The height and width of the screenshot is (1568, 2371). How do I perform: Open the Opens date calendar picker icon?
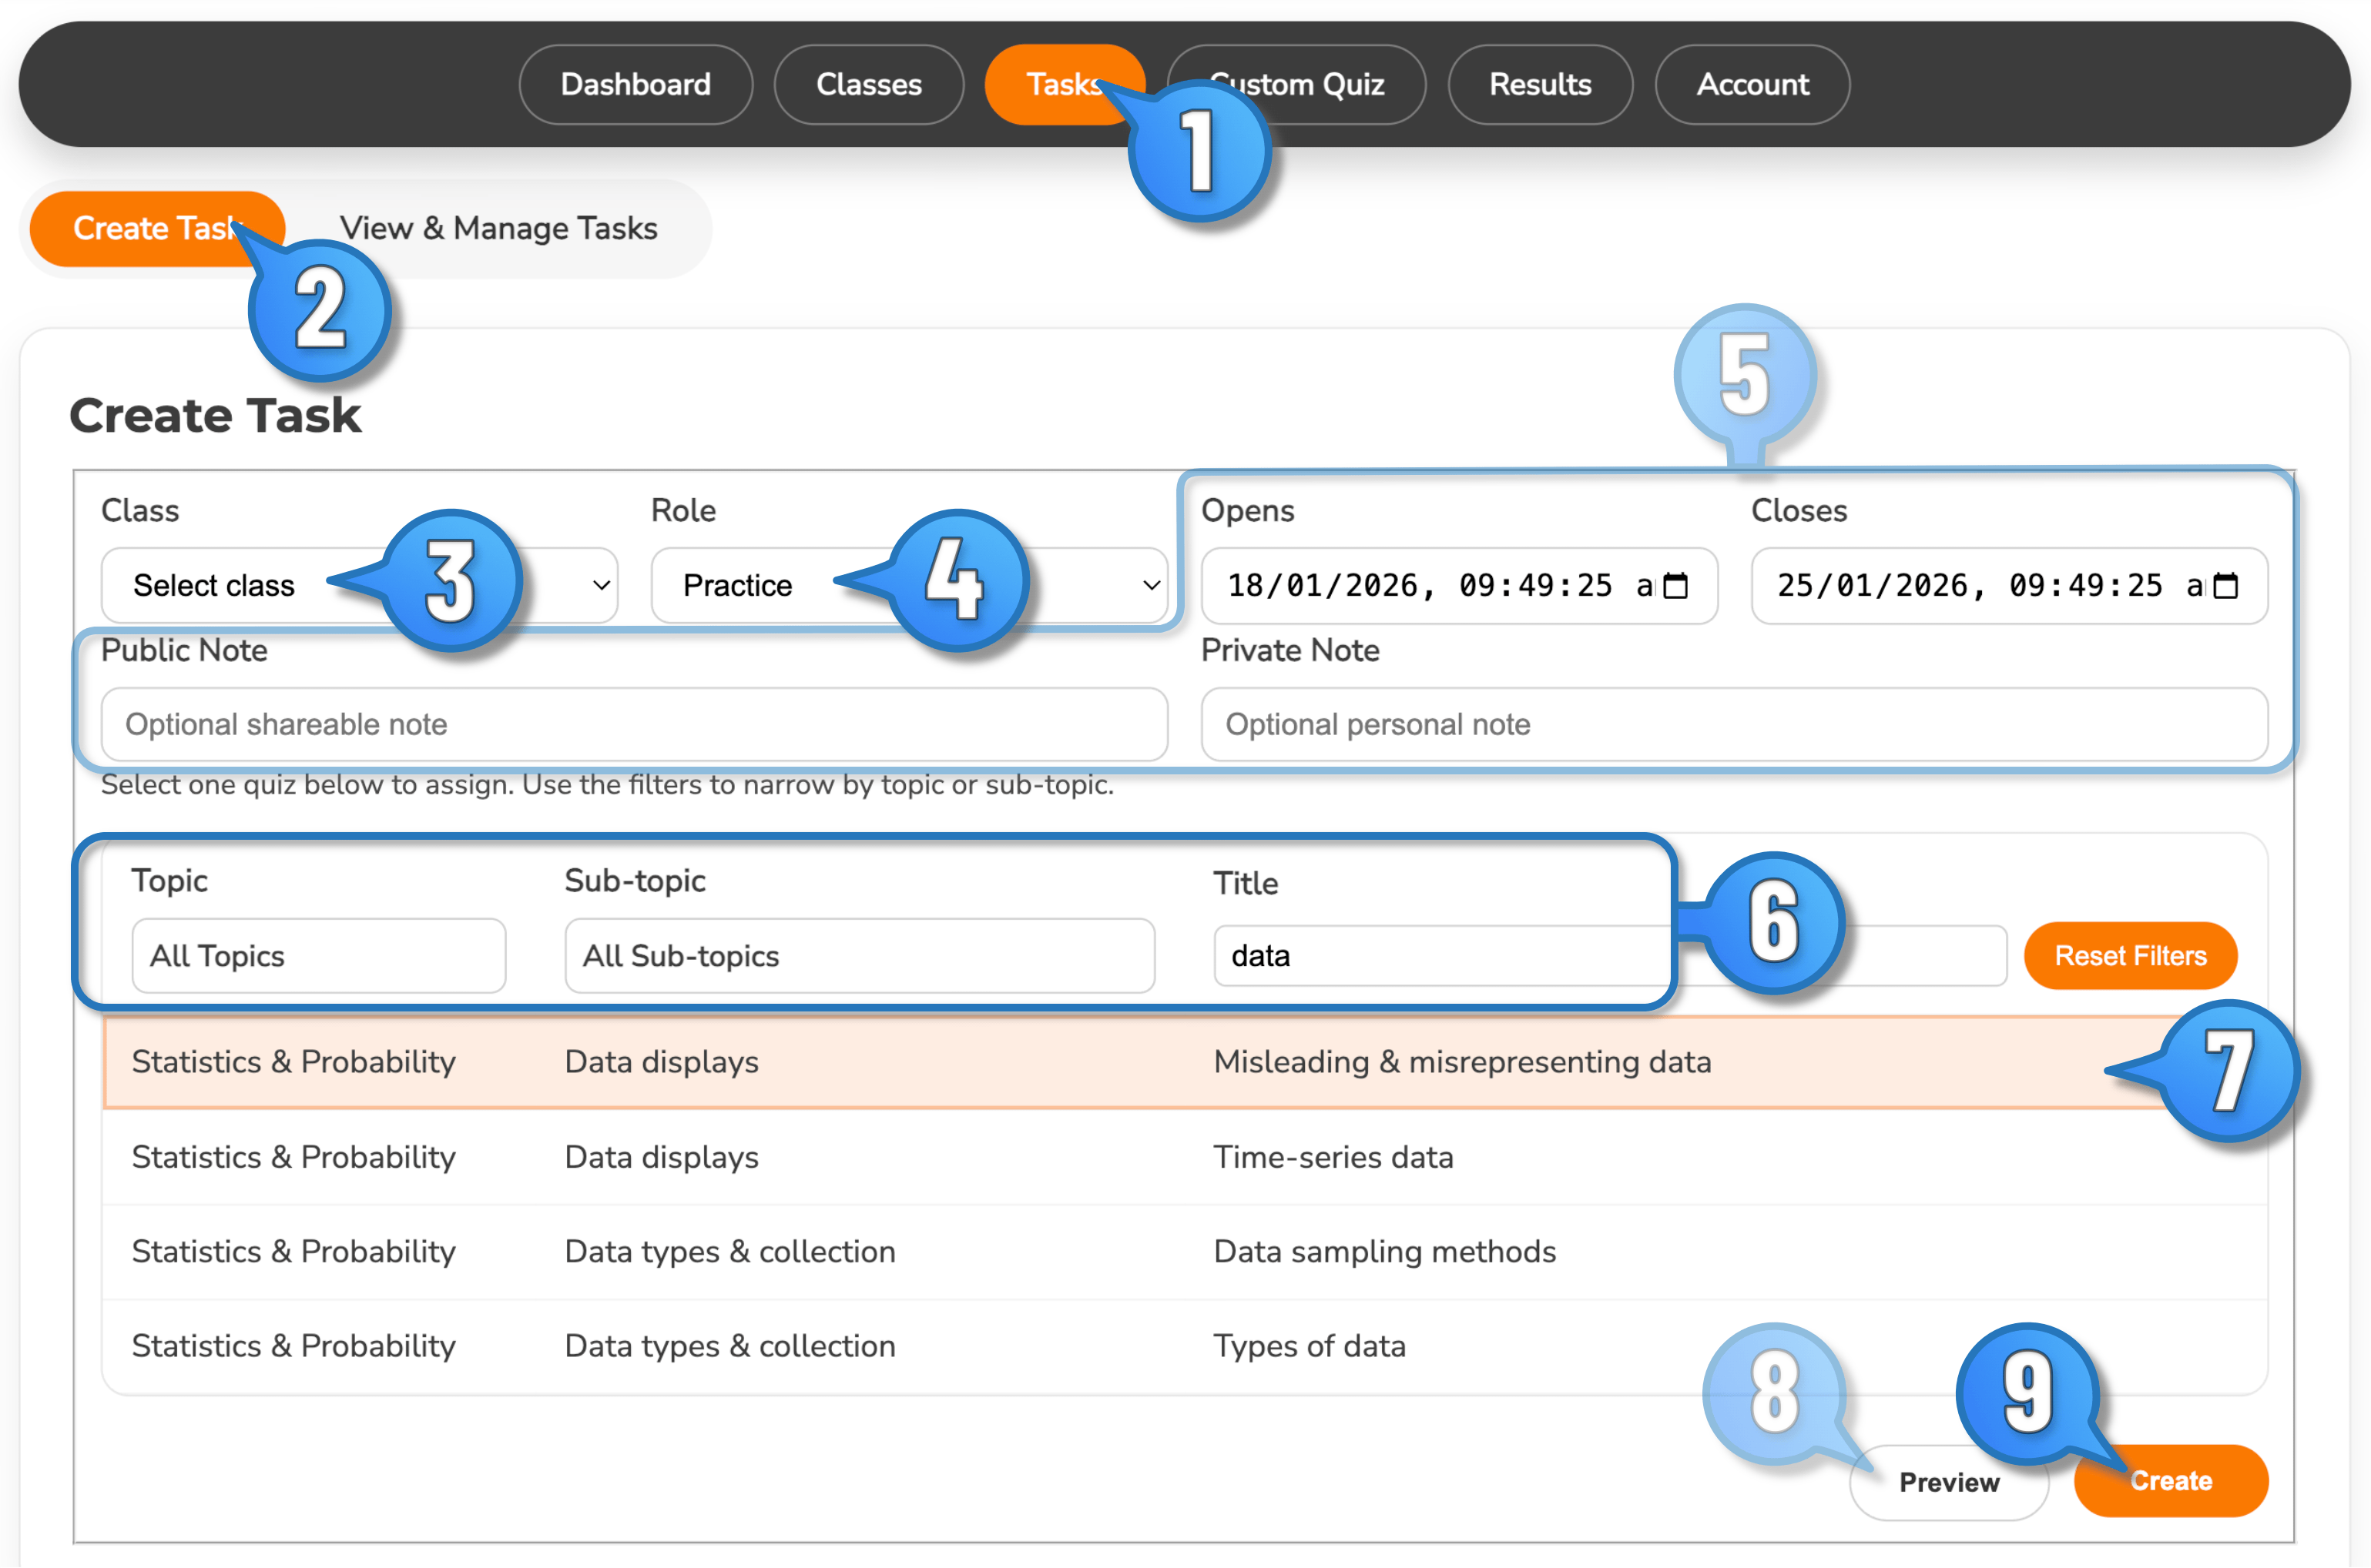(x=1675, y=586)
